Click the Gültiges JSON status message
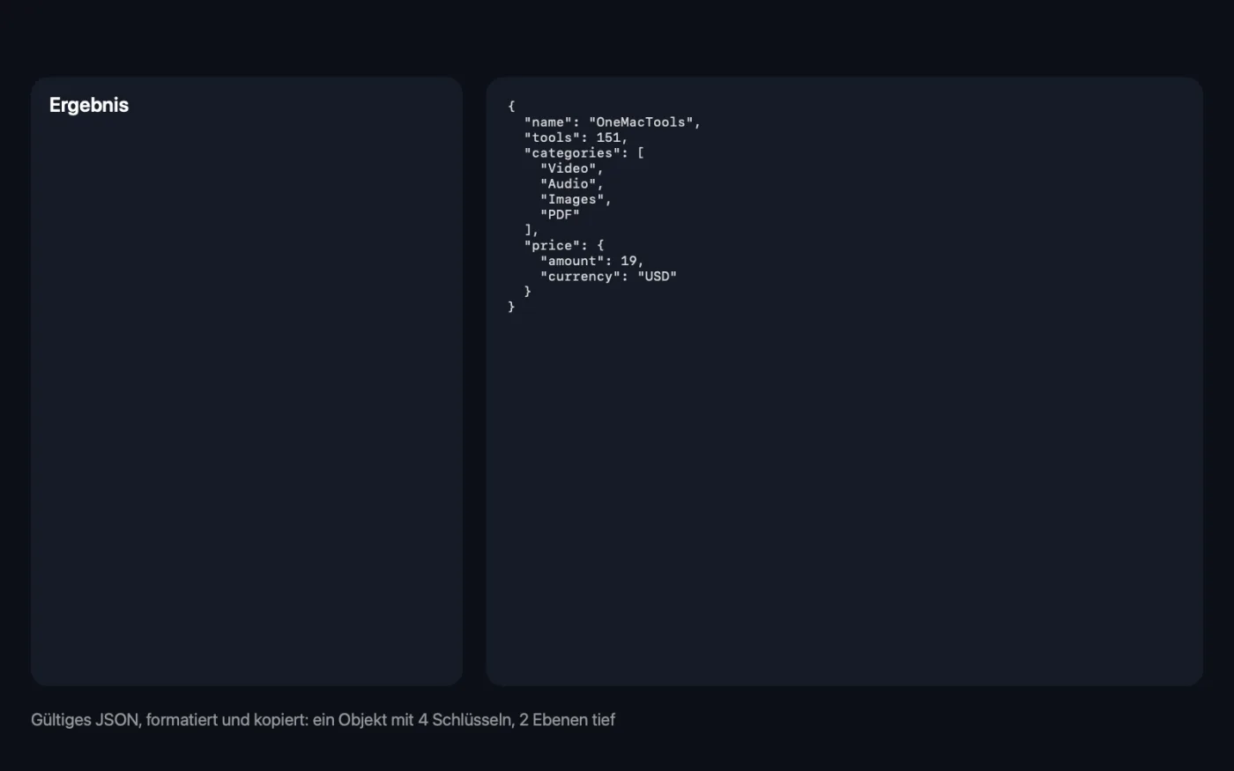 point(323,720)
